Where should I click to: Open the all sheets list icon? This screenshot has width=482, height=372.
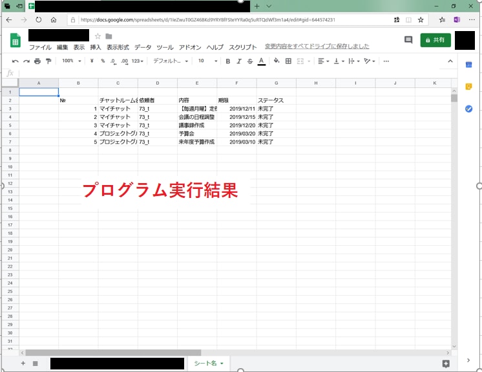pos(36,364)
